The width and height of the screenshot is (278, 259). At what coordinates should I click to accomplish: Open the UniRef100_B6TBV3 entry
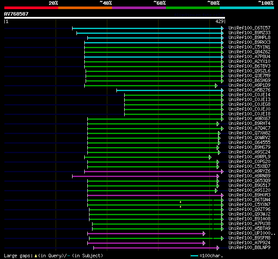[249, 66]
